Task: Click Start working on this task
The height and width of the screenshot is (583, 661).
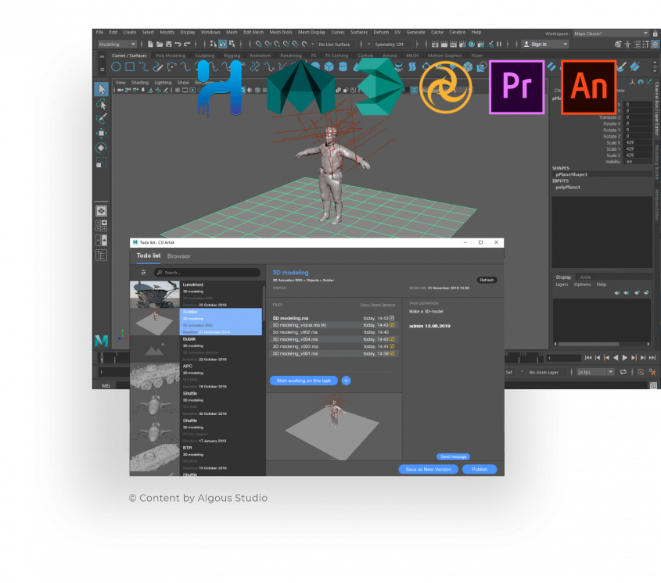Action: 304,380
